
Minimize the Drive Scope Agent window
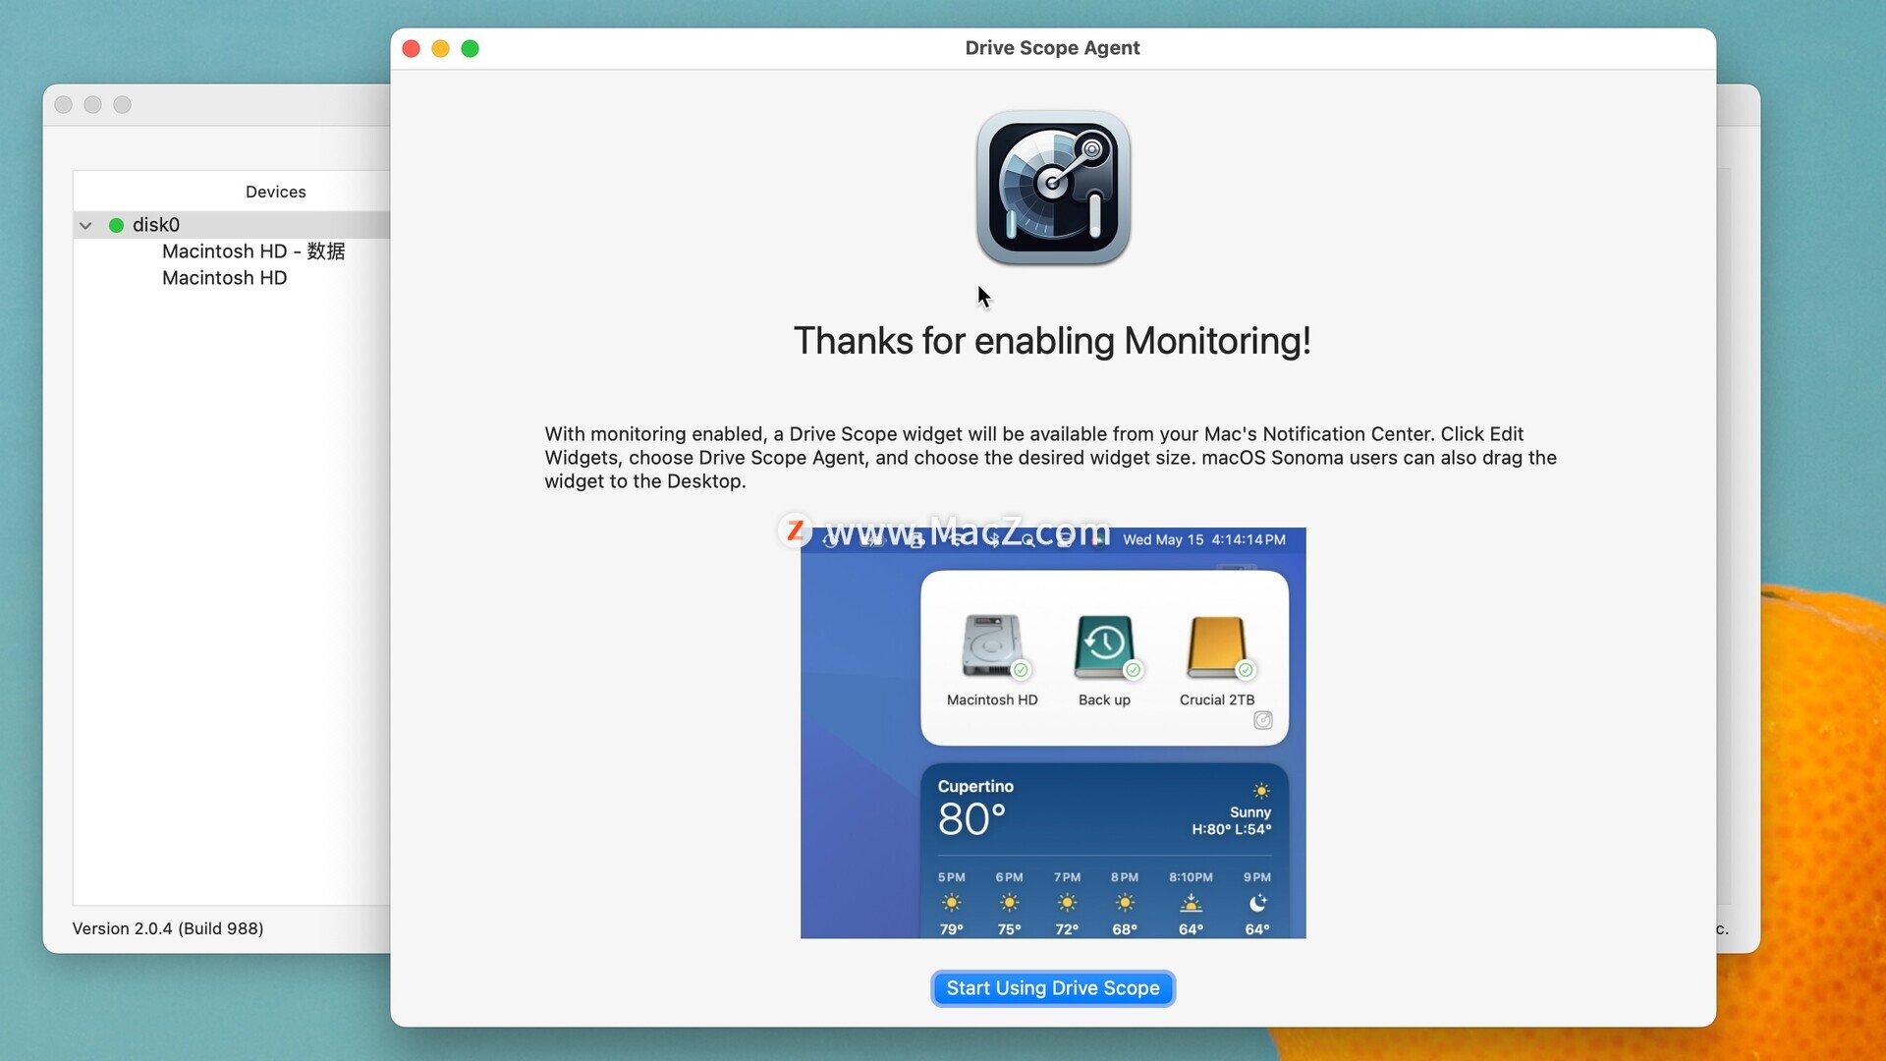coord(441,48)
